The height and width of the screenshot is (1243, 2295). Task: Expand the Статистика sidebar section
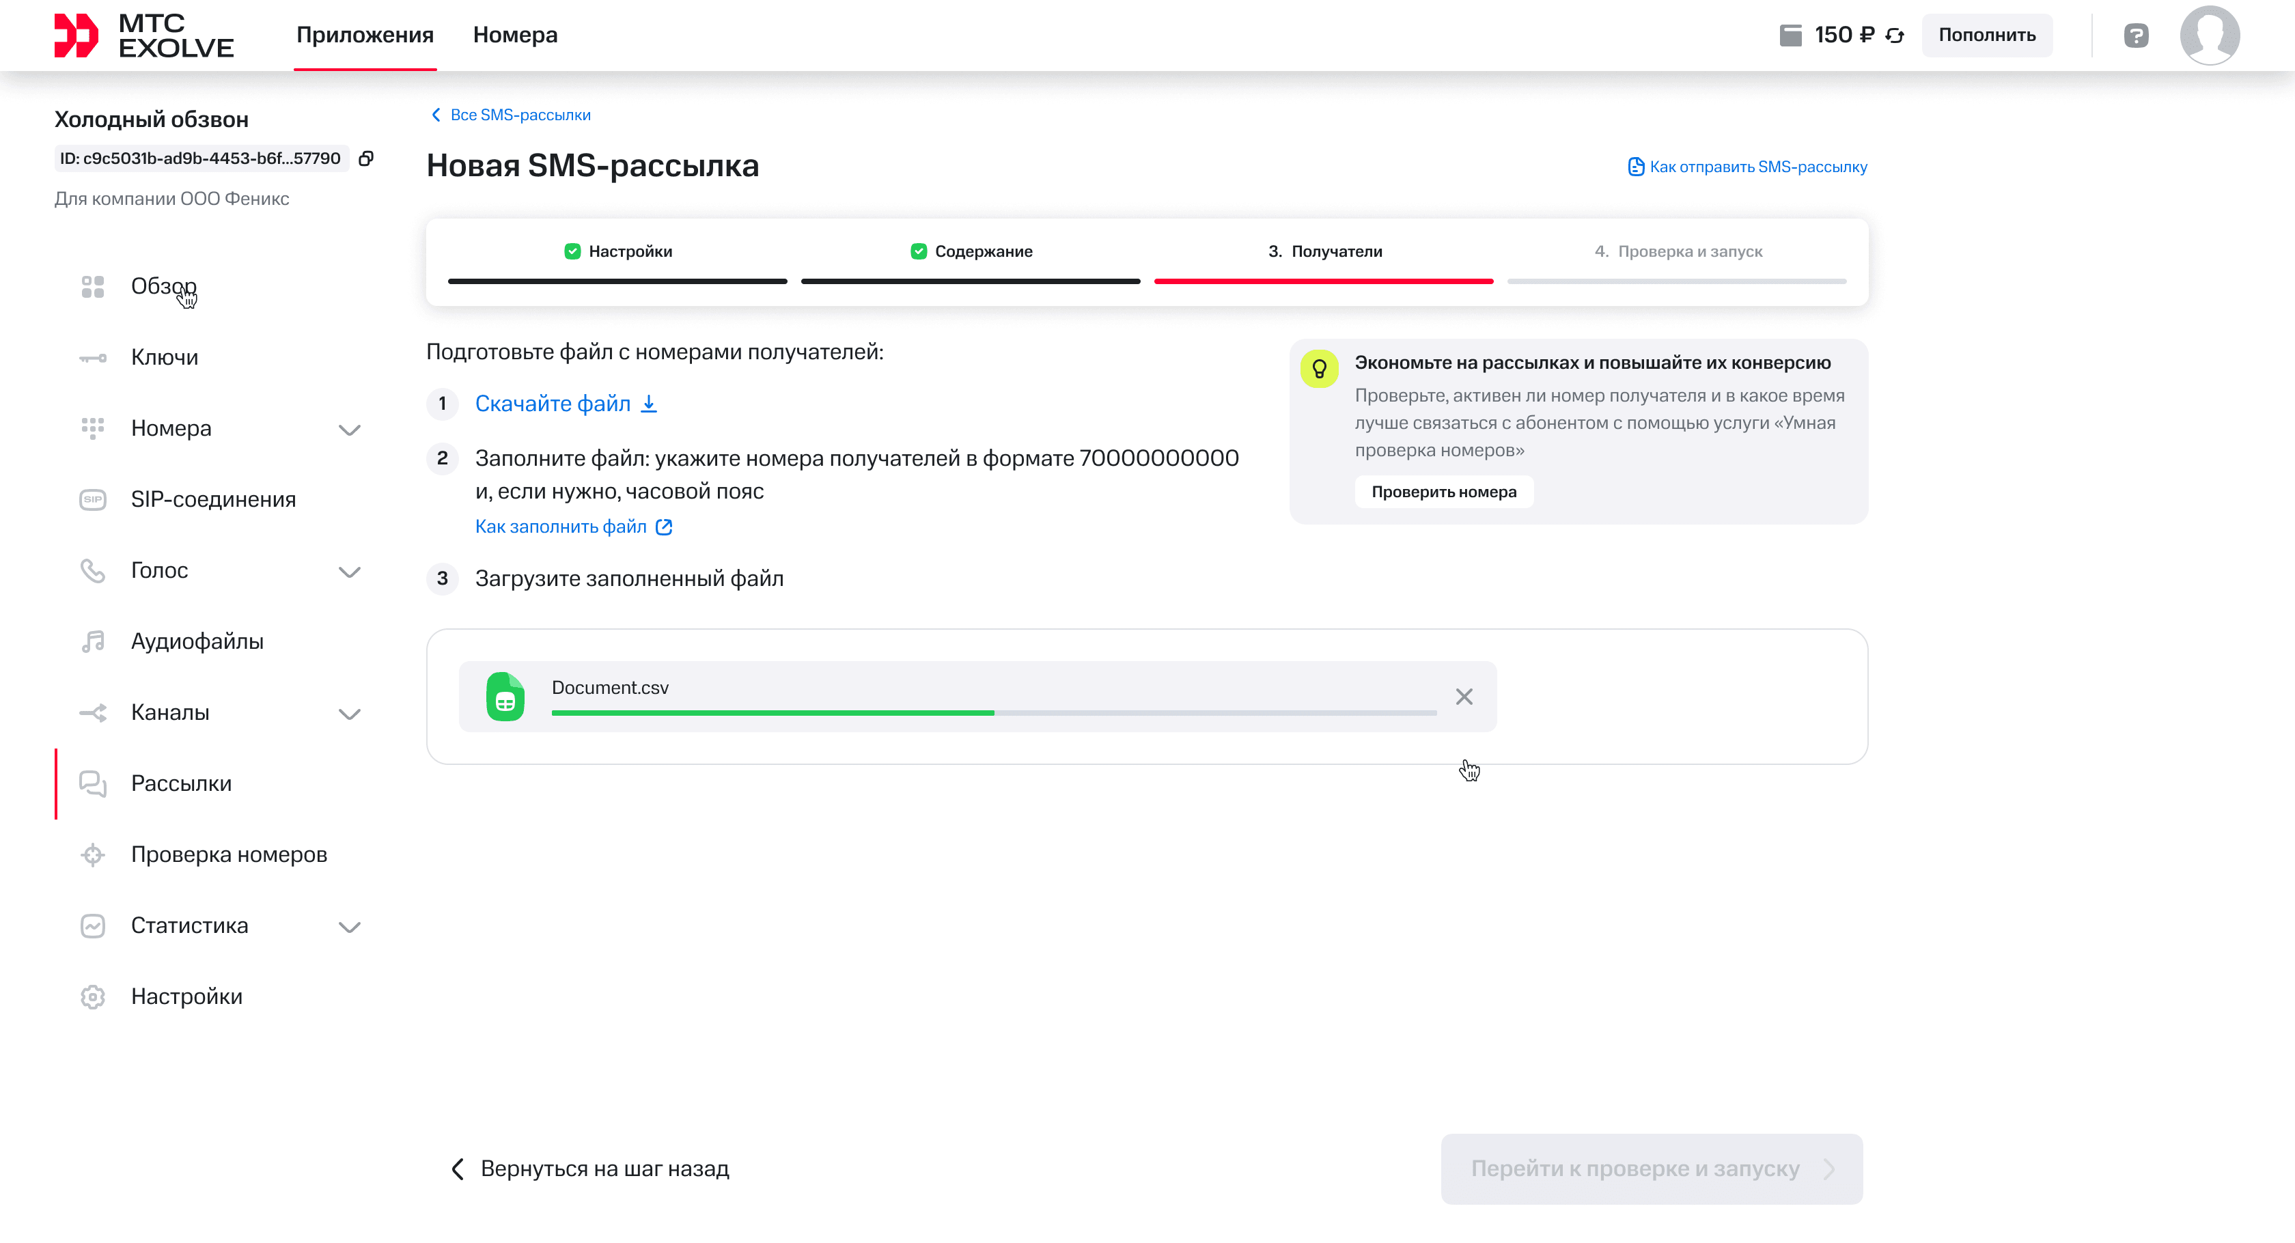click(349, 927)
